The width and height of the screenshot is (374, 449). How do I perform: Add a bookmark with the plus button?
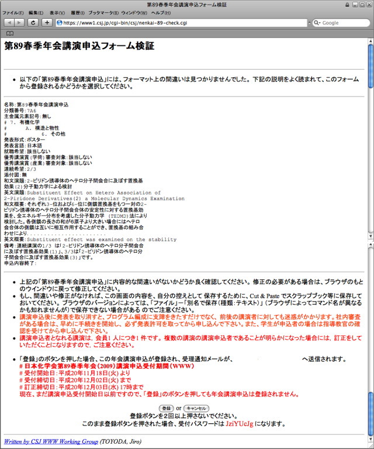point(47,22)
